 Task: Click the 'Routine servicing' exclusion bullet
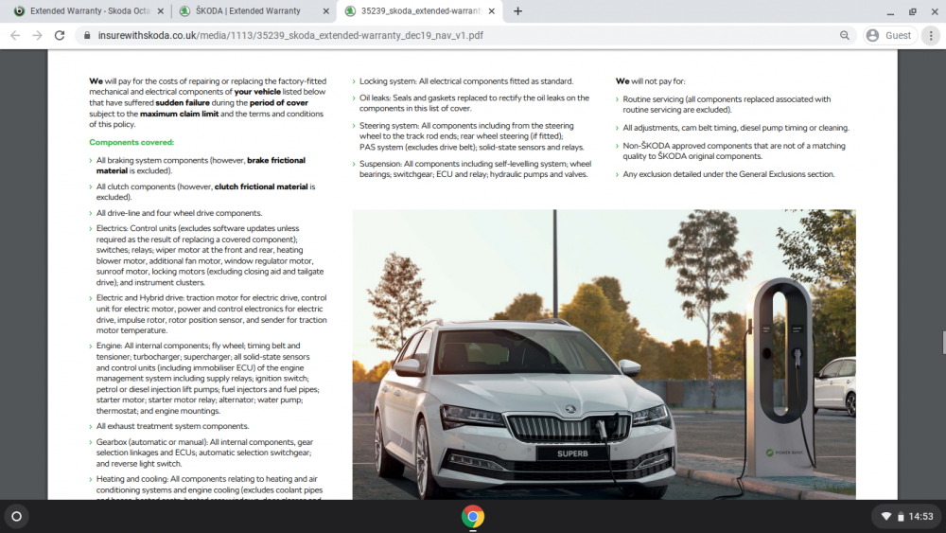pos(727,104)
